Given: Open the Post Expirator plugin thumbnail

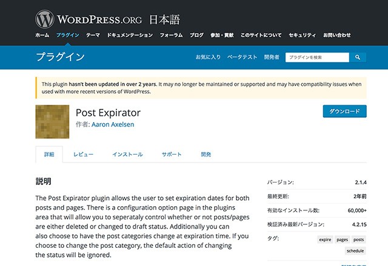Looking at the screenshot, I should (x=52, y=122).
